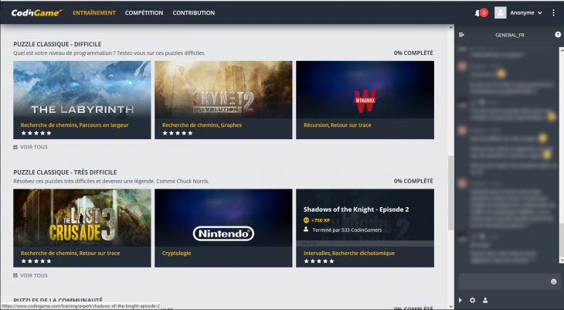Open the chat channel list icon

click(x=462, y=35)
